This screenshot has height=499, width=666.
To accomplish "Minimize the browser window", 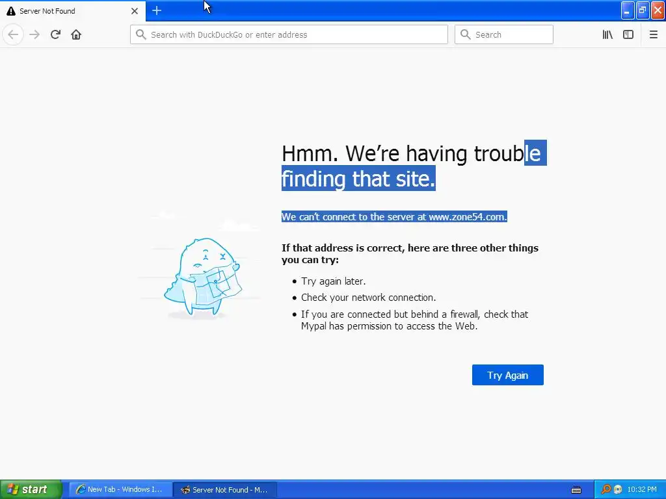I will click(x=628, y=10).
